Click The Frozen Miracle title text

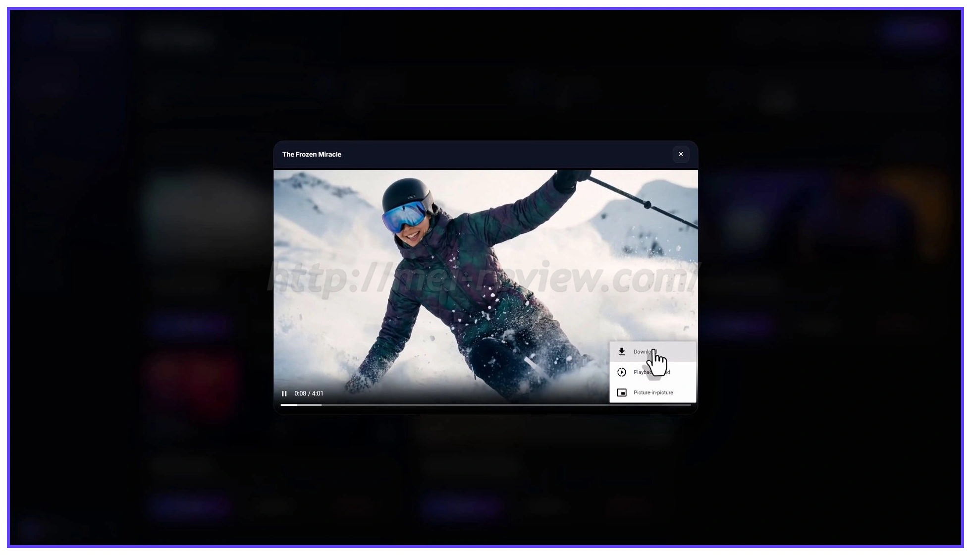coord(312,155)
